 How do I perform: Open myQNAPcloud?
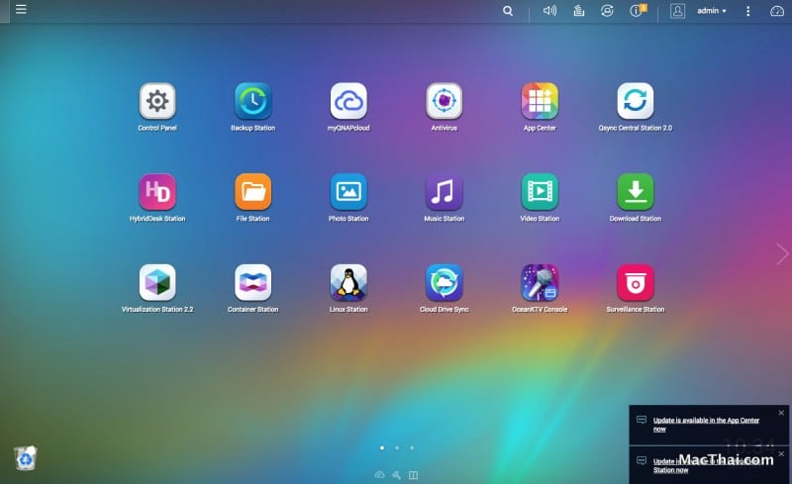[x=348, y=101]
